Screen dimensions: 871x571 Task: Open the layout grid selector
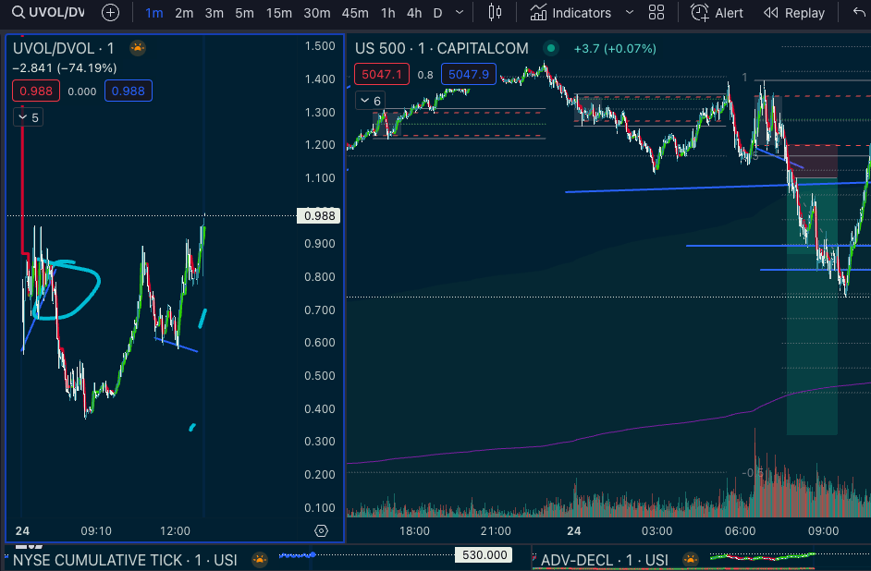click(656, 13)
